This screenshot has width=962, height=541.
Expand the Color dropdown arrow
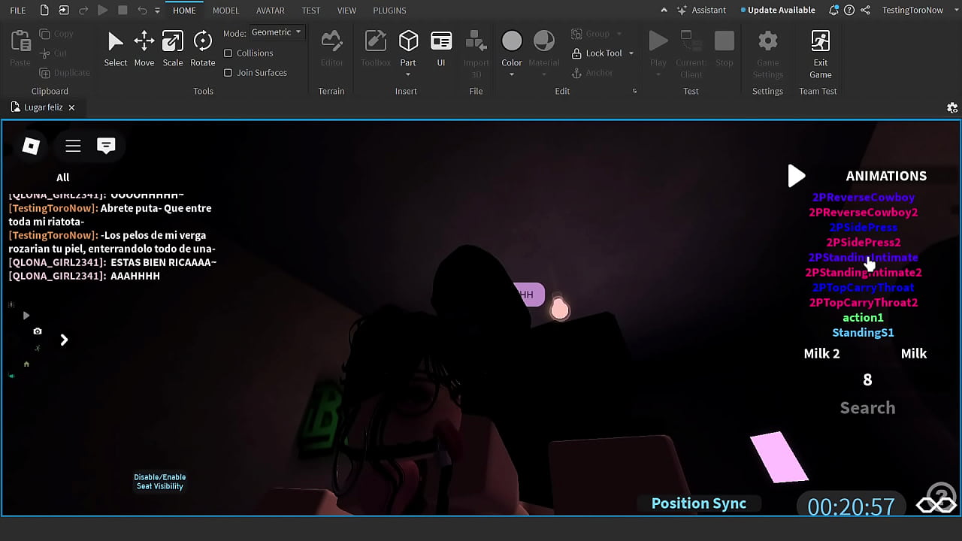(512, 74)
